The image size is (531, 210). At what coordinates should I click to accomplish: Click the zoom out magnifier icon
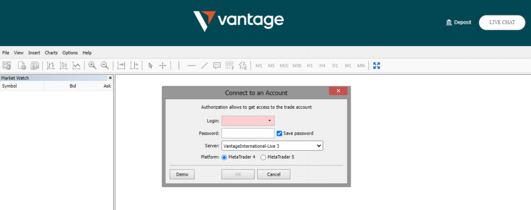[105, 65]
